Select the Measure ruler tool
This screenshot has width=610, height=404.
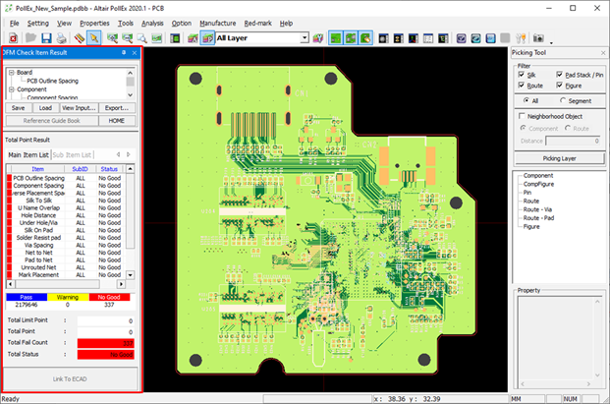coord(79,37)
